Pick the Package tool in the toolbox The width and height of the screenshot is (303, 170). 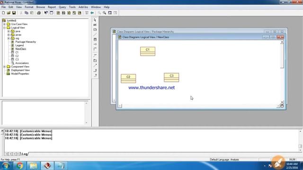(x=95, y=60)
